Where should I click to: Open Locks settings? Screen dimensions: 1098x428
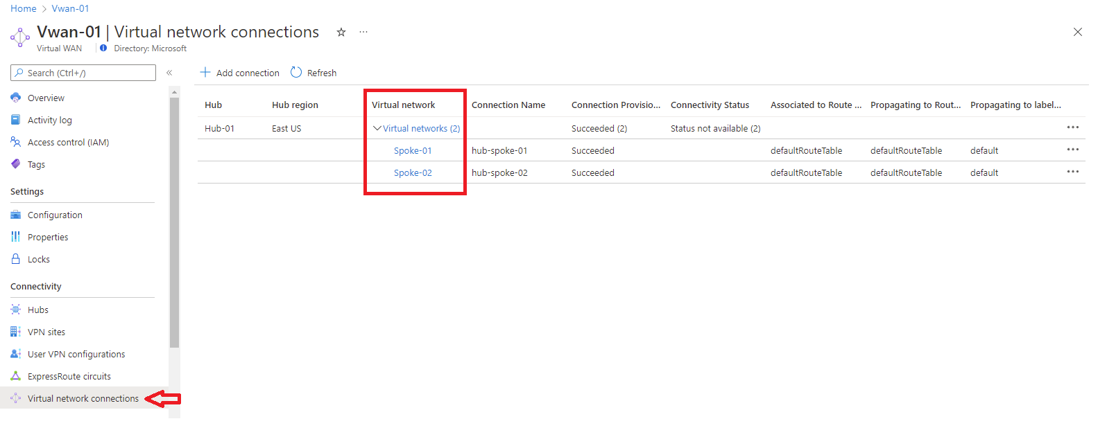(39, 260)
